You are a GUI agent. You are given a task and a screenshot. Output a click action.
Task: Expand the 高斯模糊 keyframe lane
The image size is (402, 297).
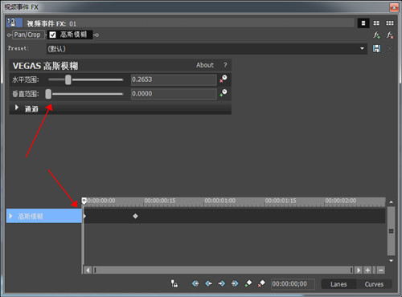click(10, 216)
